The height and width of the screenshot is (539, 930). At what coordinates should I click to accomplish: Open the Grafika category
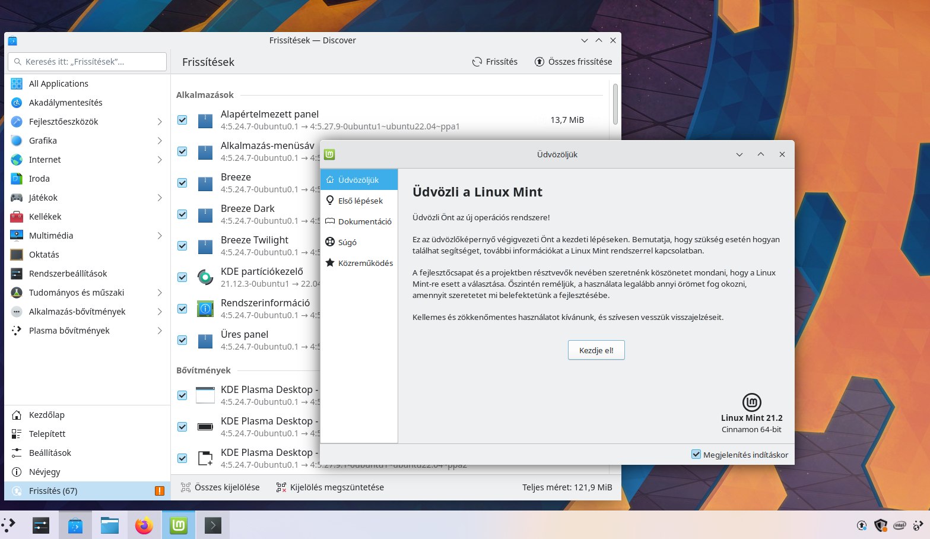click(87, 141)
